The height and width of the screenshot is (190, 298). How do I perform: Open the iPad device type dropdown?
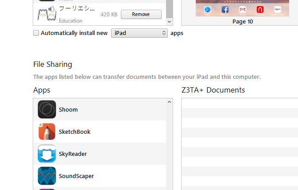(x=139, y=33)
